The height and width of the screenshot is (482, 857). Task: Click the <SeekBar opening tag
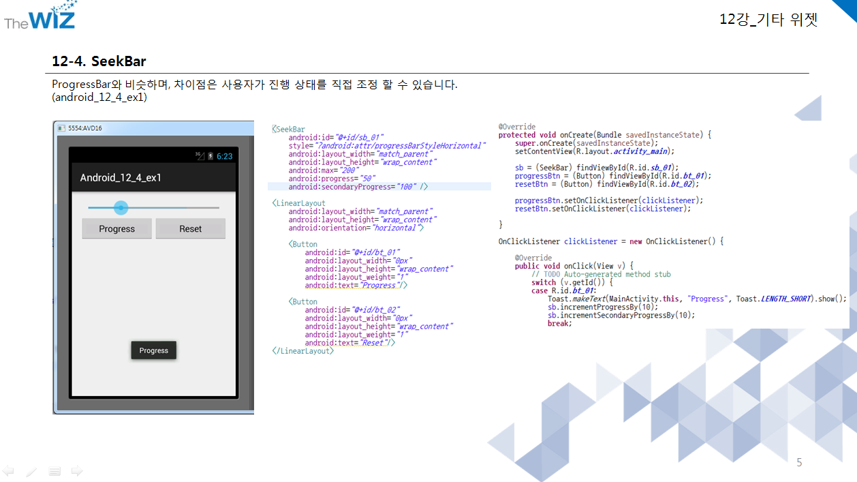tap(288, 129)
